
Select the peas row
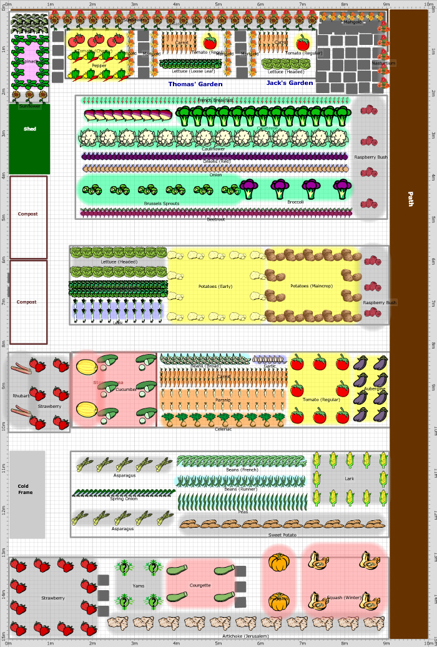(x=243, y=502)
